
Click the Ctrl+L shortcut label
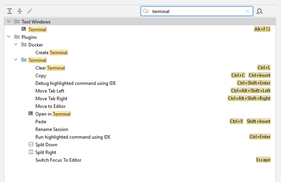[264, 68]
